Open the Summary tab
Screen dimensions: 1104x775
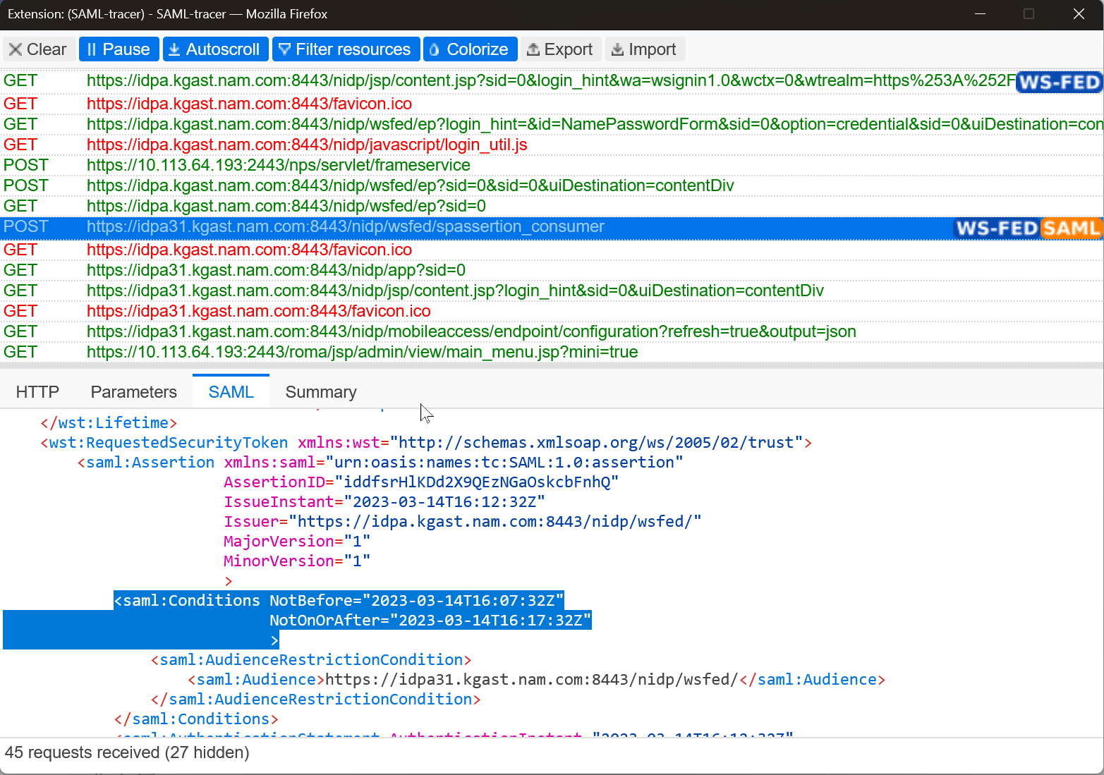point(321,391)
